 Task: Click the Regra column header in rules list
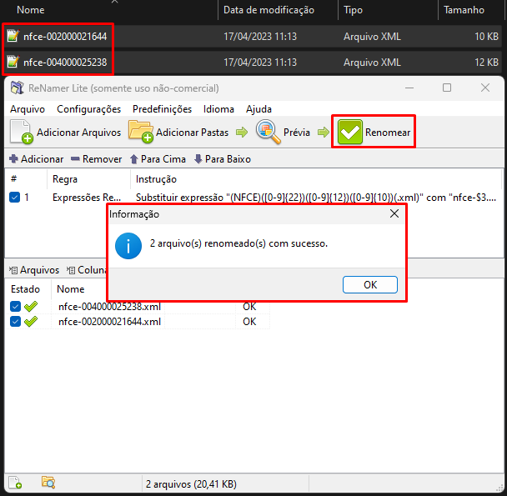click(65, 179)
